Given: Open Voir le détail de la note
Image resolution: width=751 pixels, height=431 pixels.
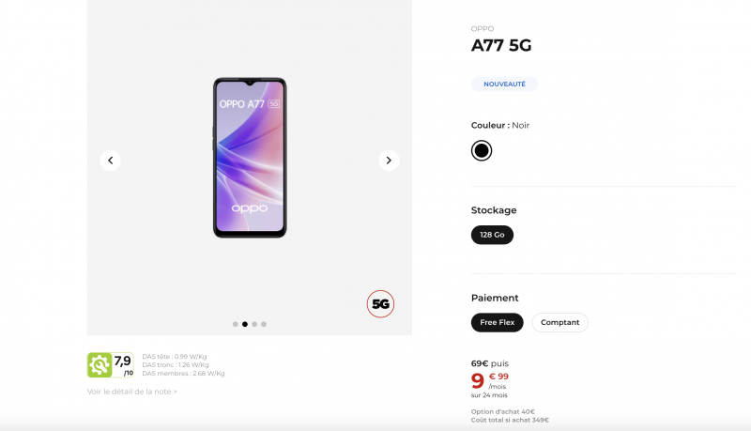Looking at the screenshot, I should 132,392.
